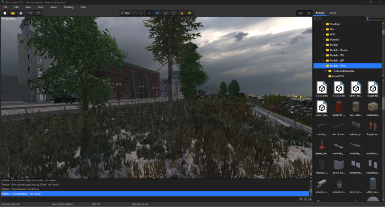Open a map with the folder icon
The height and width of the screenshot is (207, 385).
(13, 13)
